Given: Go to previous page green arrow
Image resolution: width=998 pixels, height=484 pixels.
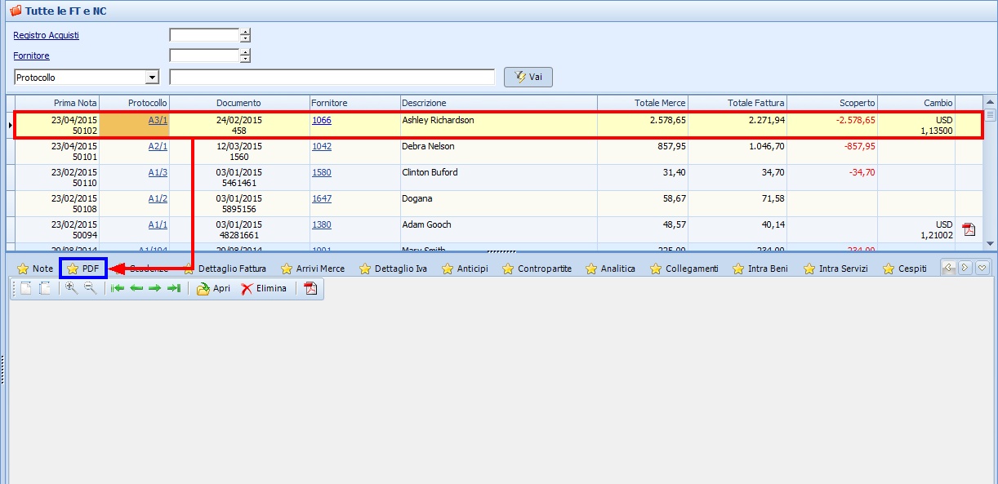Looking at the screenshot, I should coord(136,289).
